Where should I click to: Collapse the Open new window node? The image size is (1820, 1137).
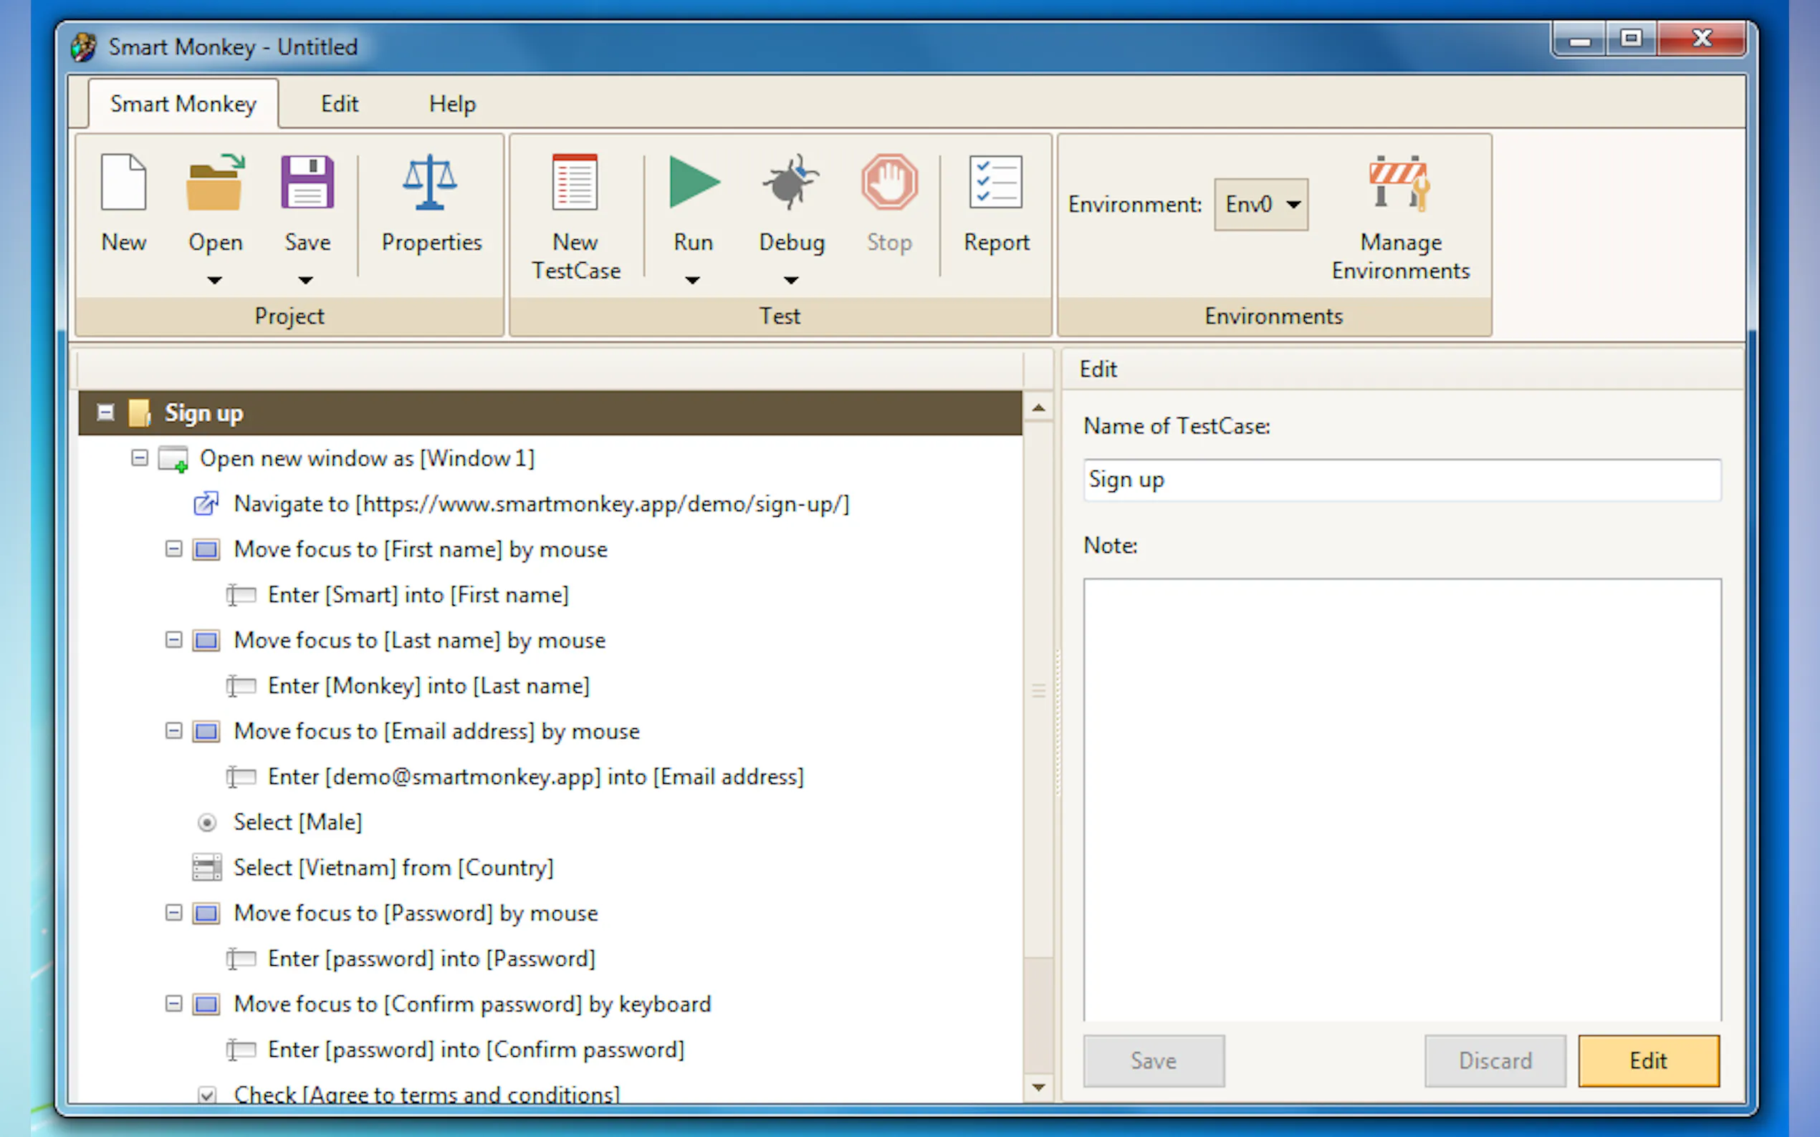point(139,458)
